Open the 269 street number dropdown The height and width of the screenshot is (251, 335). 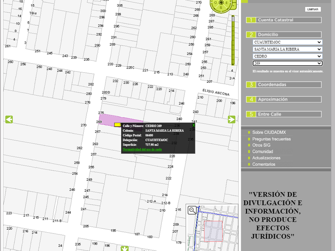pyautogui.click(x=287, y=63)
